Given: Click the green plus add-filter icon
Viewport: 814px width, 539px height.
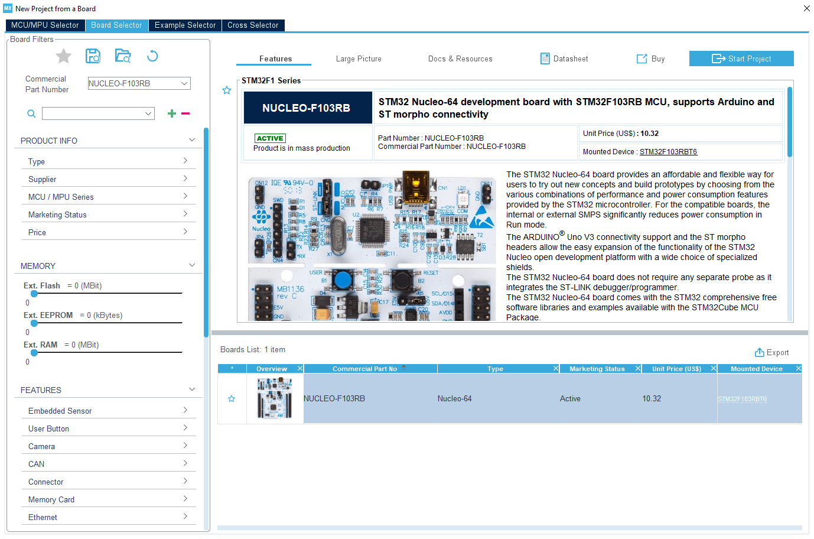Looking at the screenshot, I should pos(172,113).
